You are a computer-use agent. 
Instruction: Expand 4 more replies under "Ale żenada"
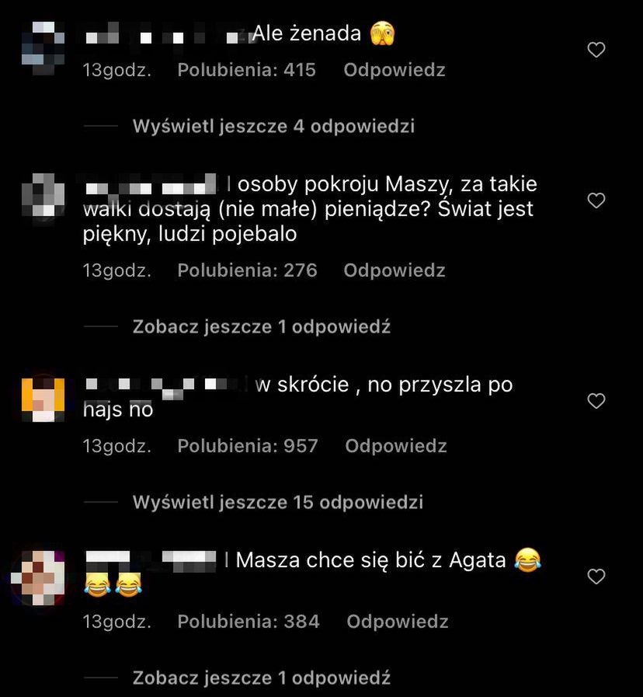point(273,126)
